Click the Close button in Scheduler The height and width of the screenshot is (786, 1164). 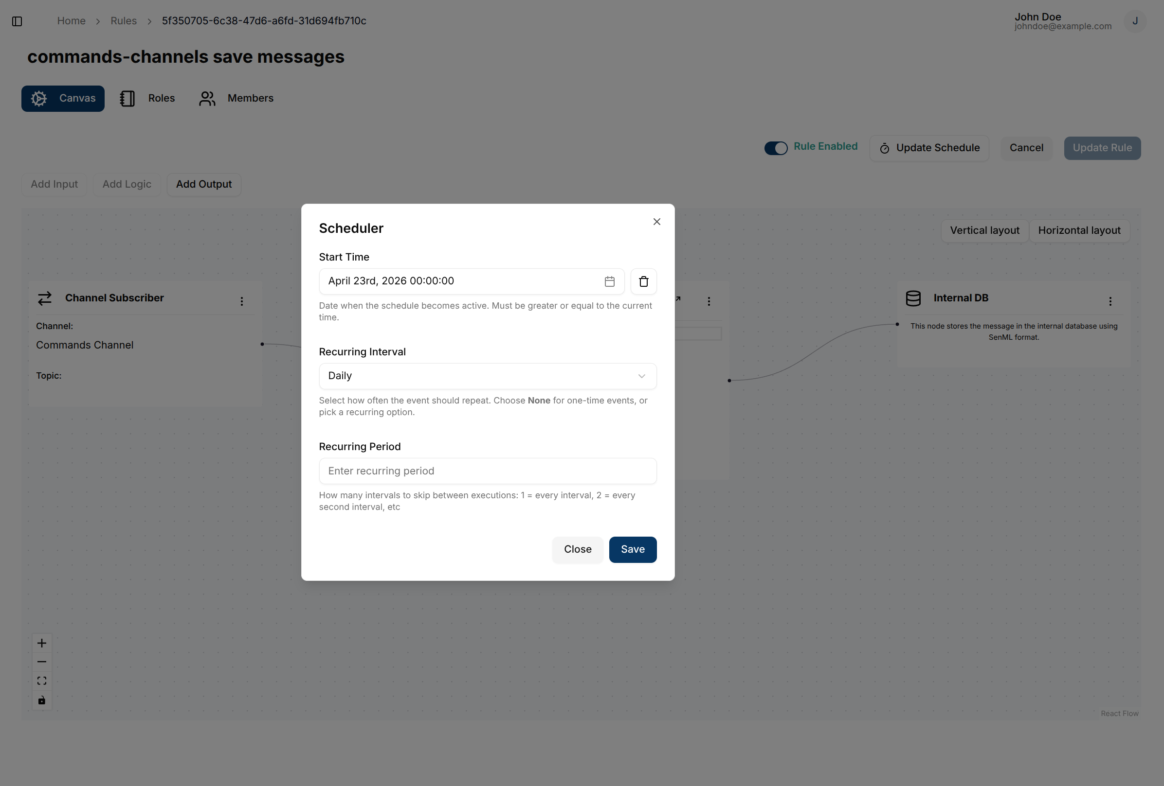(578, 549)
